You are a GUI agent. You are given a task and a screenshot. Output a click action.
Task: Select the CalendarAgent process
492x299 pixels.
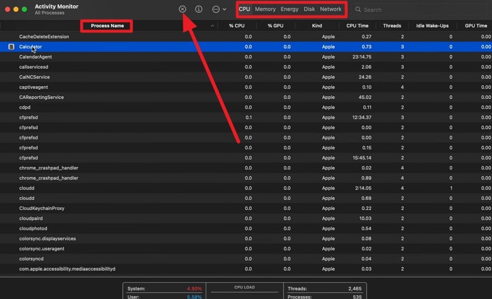[x=246, y=57]
